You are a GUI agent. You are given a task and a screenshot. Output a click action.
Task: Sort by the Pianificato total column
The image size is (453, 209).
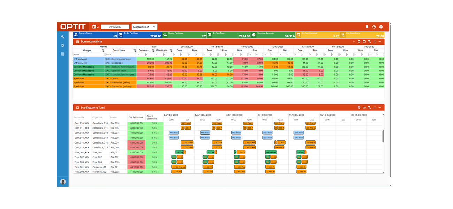[171, 51]
